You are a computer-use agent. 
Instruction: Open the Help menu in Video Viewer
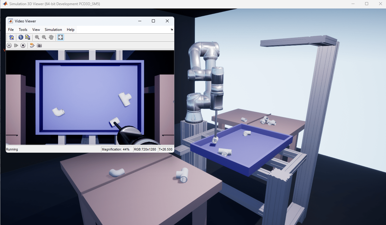point(70,30)
